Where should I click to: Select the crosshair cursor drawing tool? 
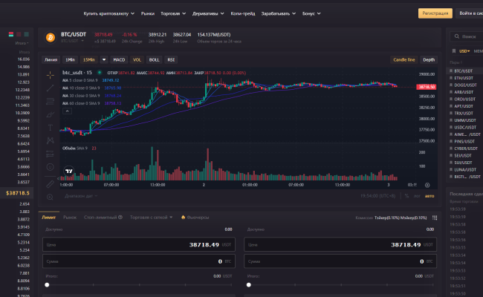click(x=50, y=75)
